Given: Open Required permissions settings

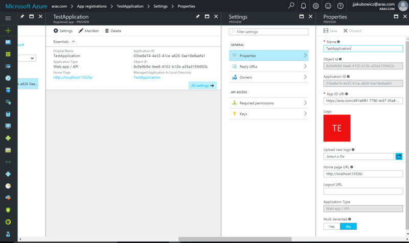Looking at the screenshot, I should [x=268, y=103].
